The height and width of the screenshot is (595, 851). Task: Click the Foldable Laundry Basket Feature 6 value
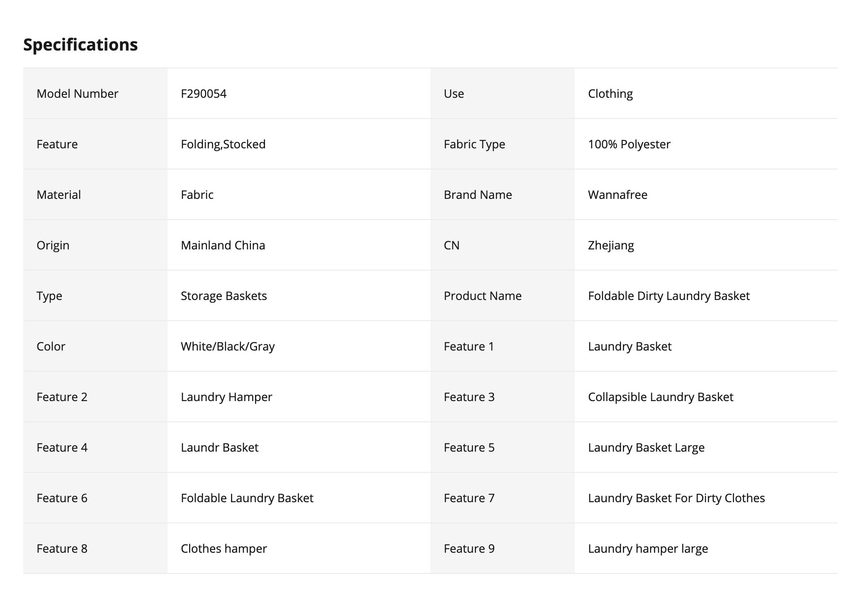(x=247, y=498)
